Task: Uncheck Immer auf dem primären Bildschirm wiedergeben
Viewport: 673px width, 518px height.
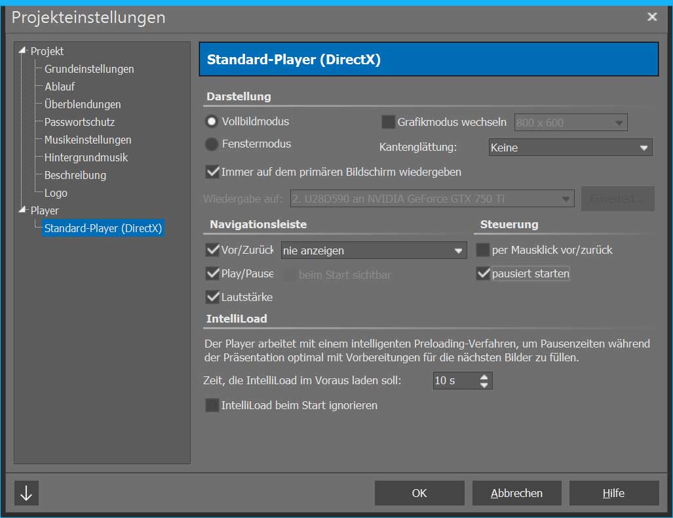Action: 212,172
